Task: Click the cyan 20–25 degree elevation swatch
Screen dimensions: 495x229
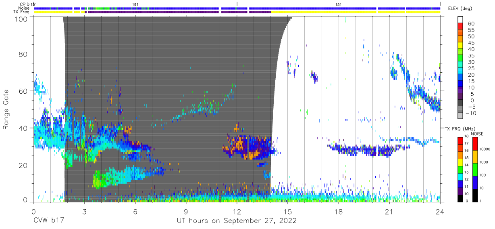Action: coord(461,71)
